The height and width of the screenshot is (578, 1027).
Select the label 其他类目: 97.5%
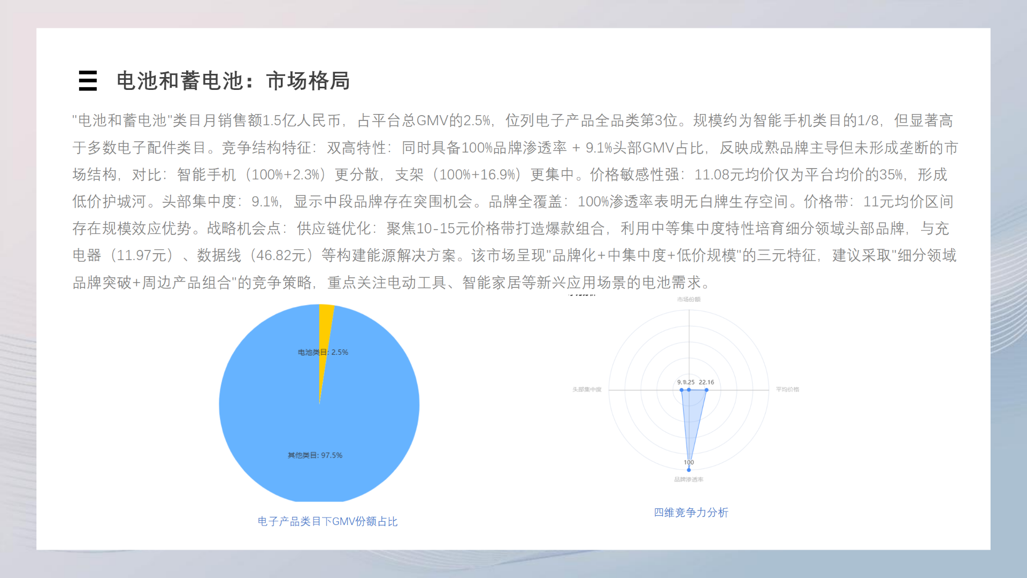315,455
